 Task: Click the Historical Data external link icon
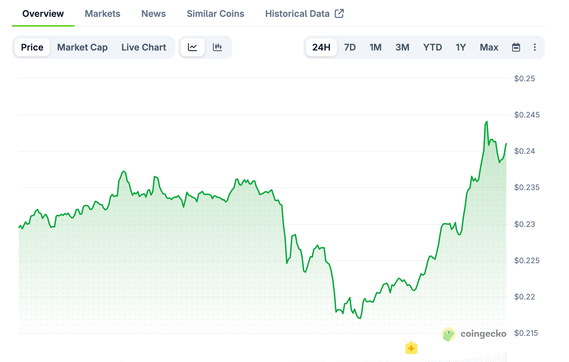(x=339, y=13)
